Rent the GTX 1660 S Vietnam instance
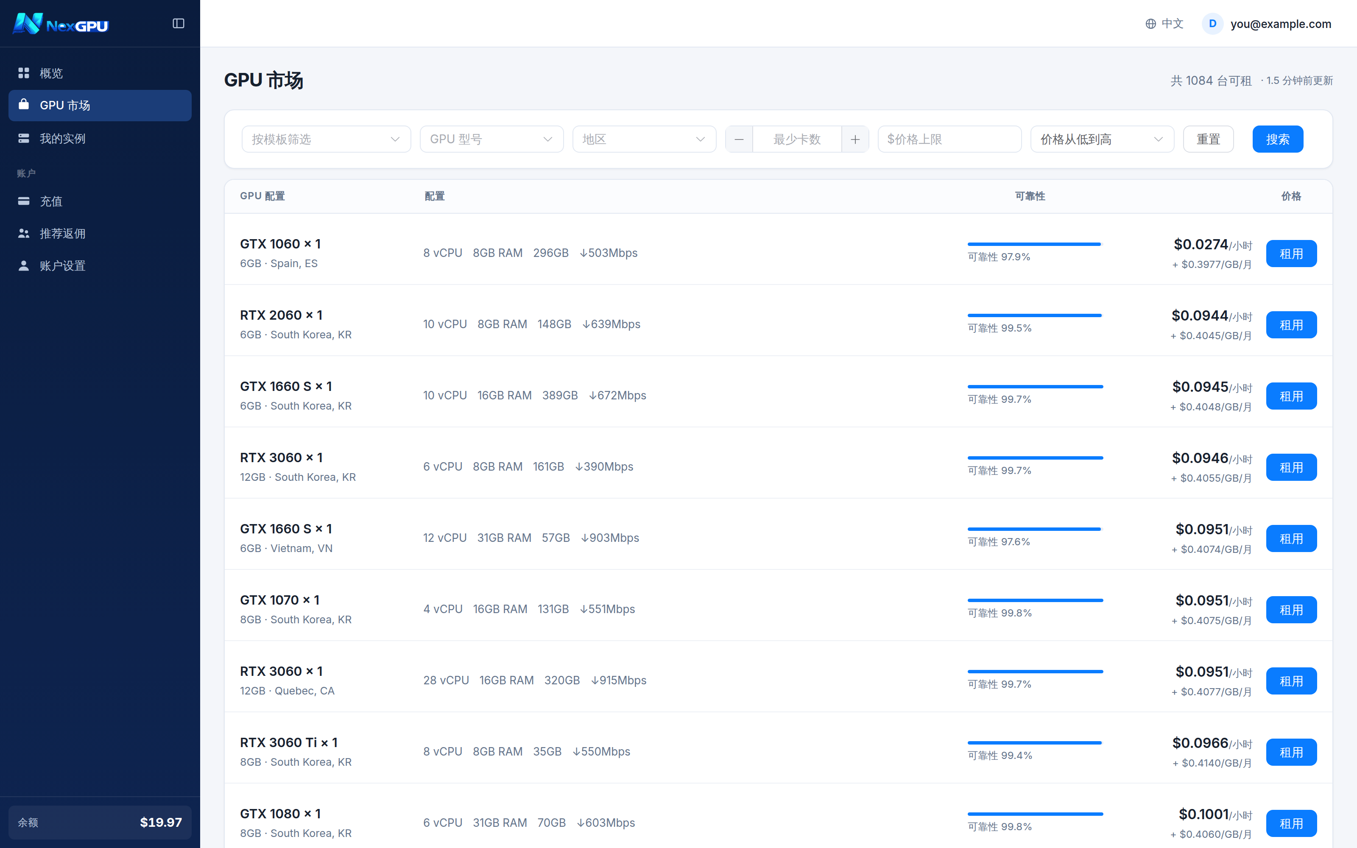This screenshot has height=848, width=1357. click(1291, 538)
